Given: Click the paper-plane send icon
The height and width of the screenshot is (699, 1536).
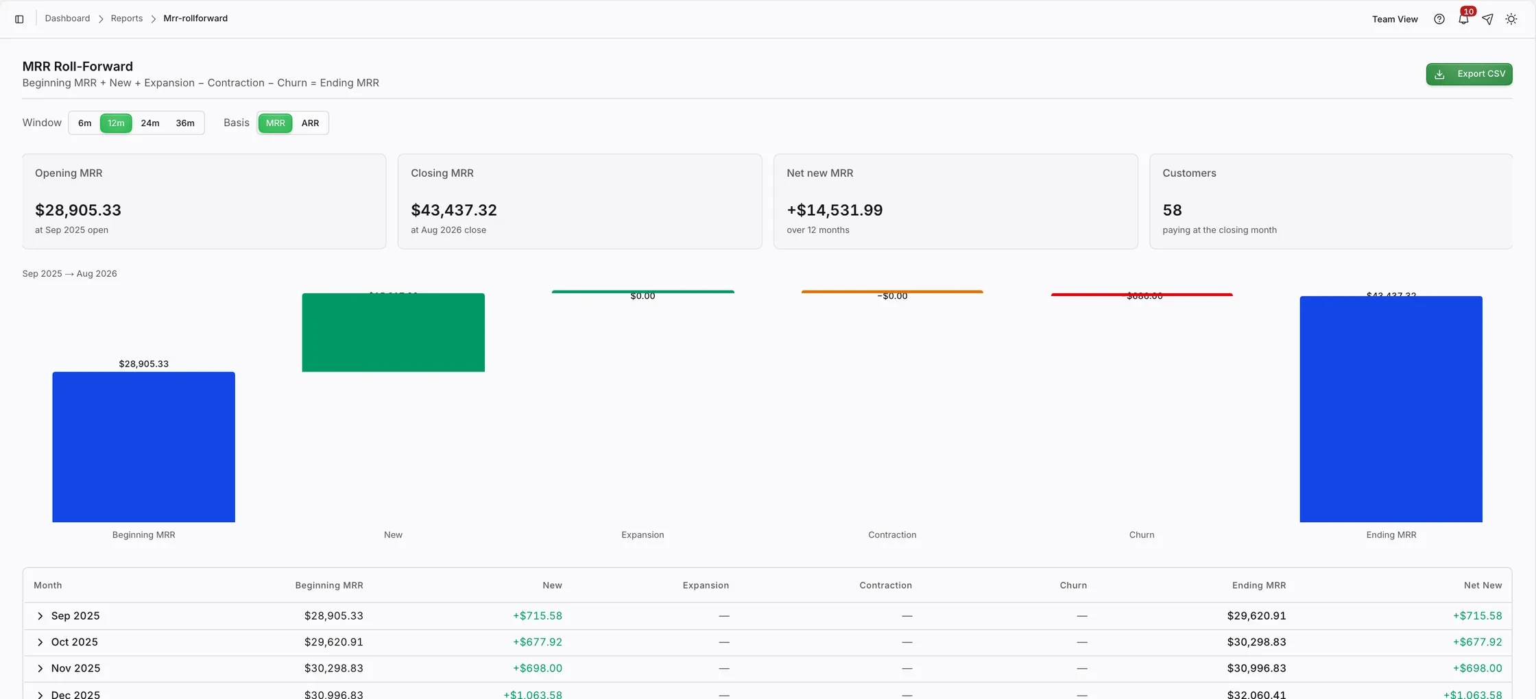Looking at the screenshot, I should coord(1487,19).
